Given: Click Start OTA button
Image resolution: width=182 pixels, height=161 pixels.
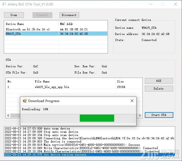Looking at the screenshot, I should 159,115.
